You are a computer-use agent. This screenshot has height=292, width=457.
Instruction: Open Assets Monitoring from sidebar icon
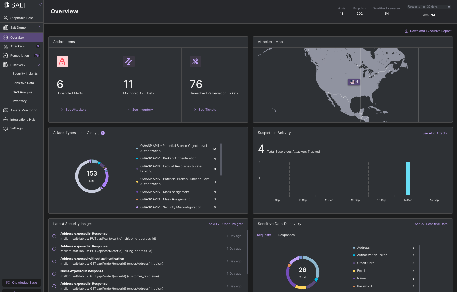coord(6,110)
